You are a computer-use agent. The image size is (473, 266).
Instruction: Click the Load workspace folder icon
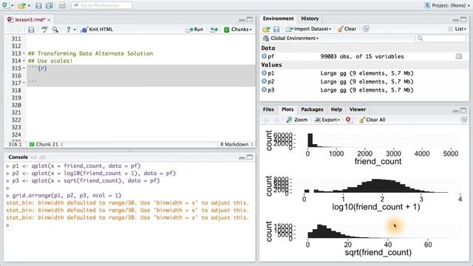pyautogui.click(x=266, y=29)
